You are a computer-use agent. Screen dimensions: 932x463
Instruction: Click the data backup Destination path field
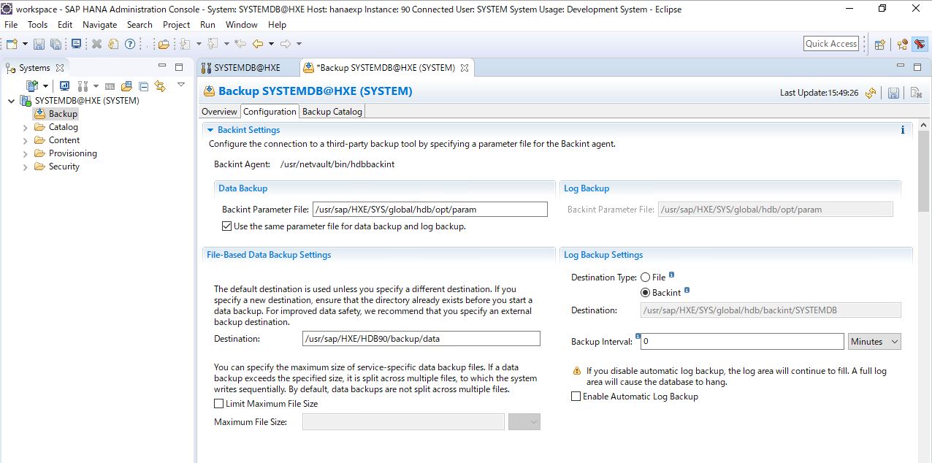coord(421,339)
